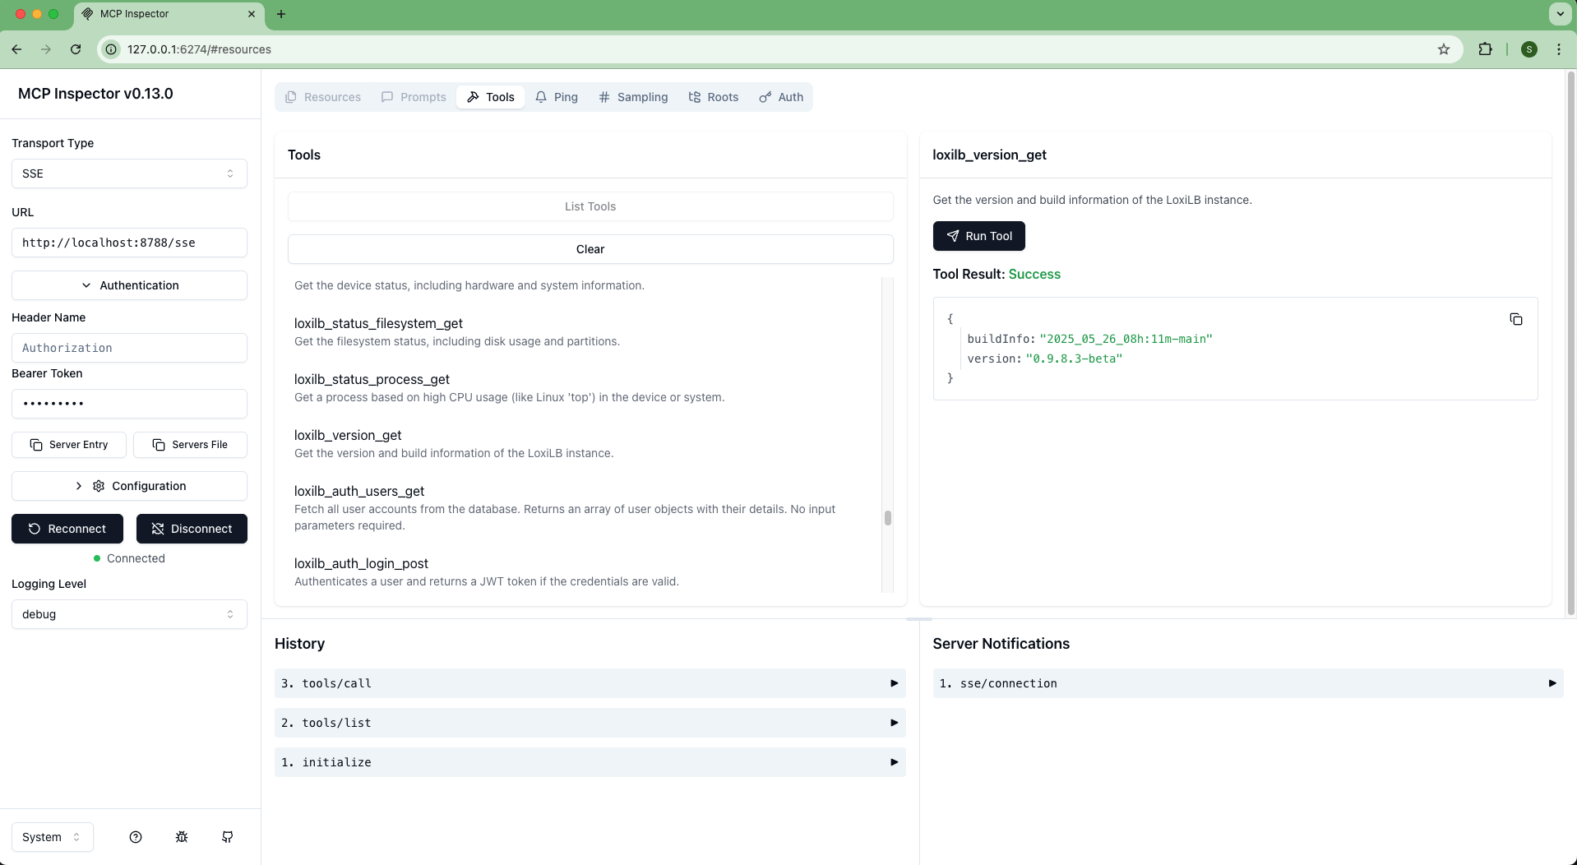Collapse the Authentication section

coord(129,285)
